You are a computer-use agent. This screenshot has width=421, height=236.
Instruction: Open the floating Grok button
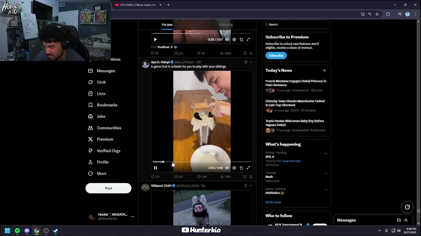click(407, 207)
